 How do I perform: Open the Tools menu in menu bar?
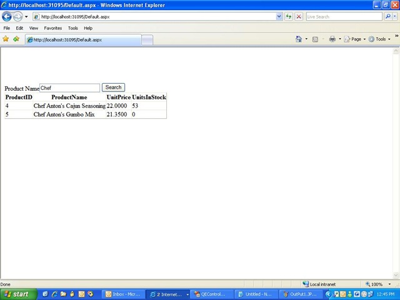point(72,28)
